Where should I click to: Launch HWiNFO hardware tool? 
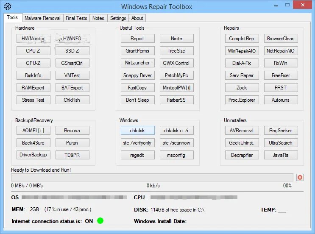pos(72,38)
